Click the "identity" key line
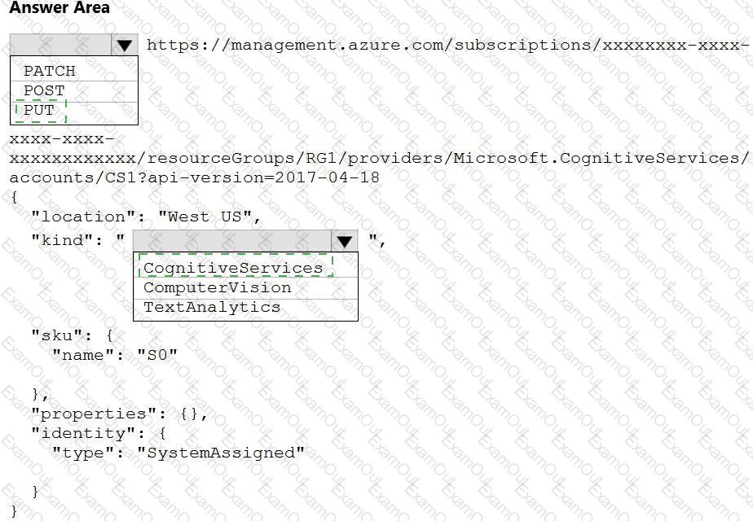This screenshot has width=753, height=521. (x=99, y=434)
